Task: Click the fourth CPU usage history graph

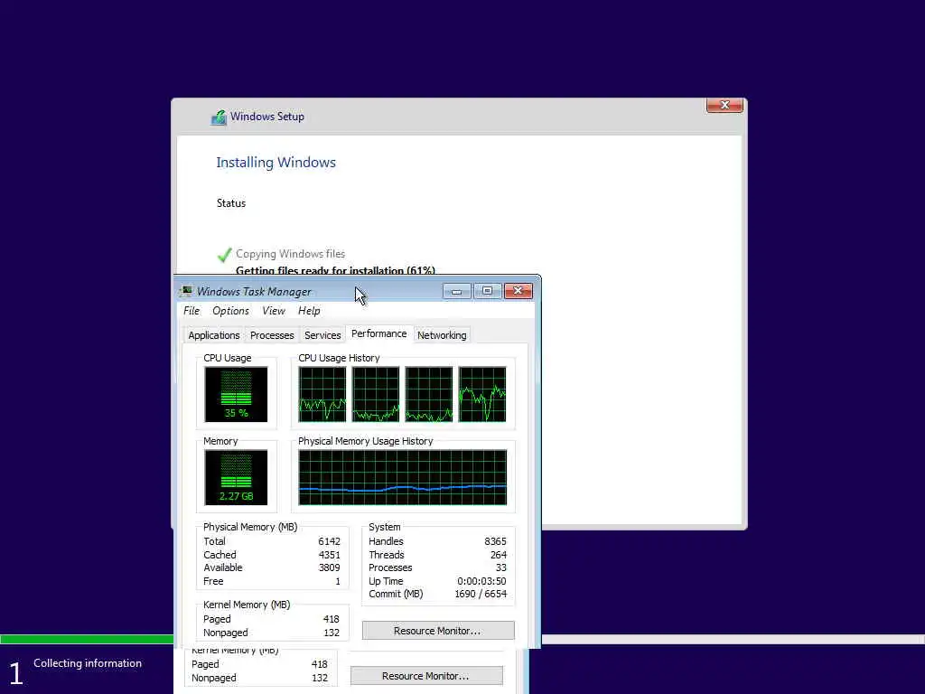Action: [482, 394]
